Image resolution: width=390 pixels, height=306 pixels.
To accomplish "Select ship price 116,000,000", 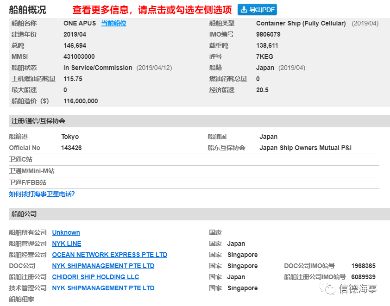I will 81,101.
